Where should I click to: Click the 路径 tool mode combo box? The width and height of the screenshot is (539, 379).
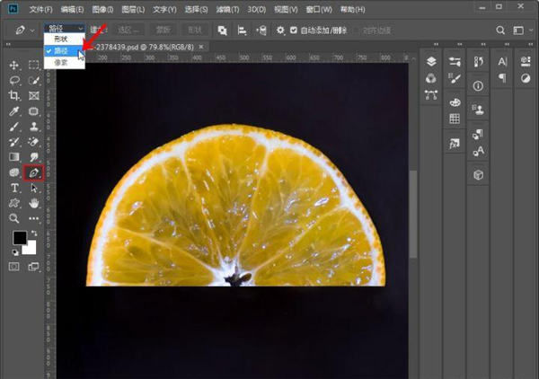click(x=65, y=30)
